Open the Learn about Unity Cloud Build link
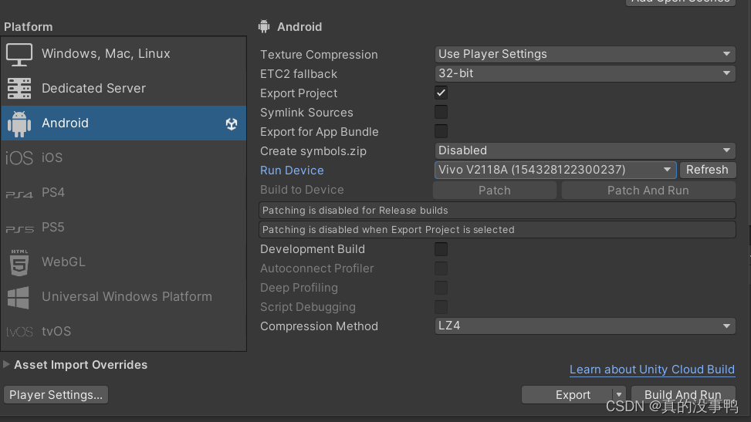751x422 pixels. click(x=652, y=370)
